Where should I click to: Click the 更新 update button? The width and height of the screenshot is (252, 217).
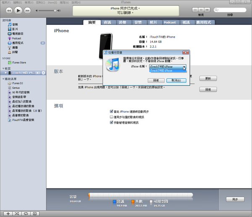click(x=208, y=79)
